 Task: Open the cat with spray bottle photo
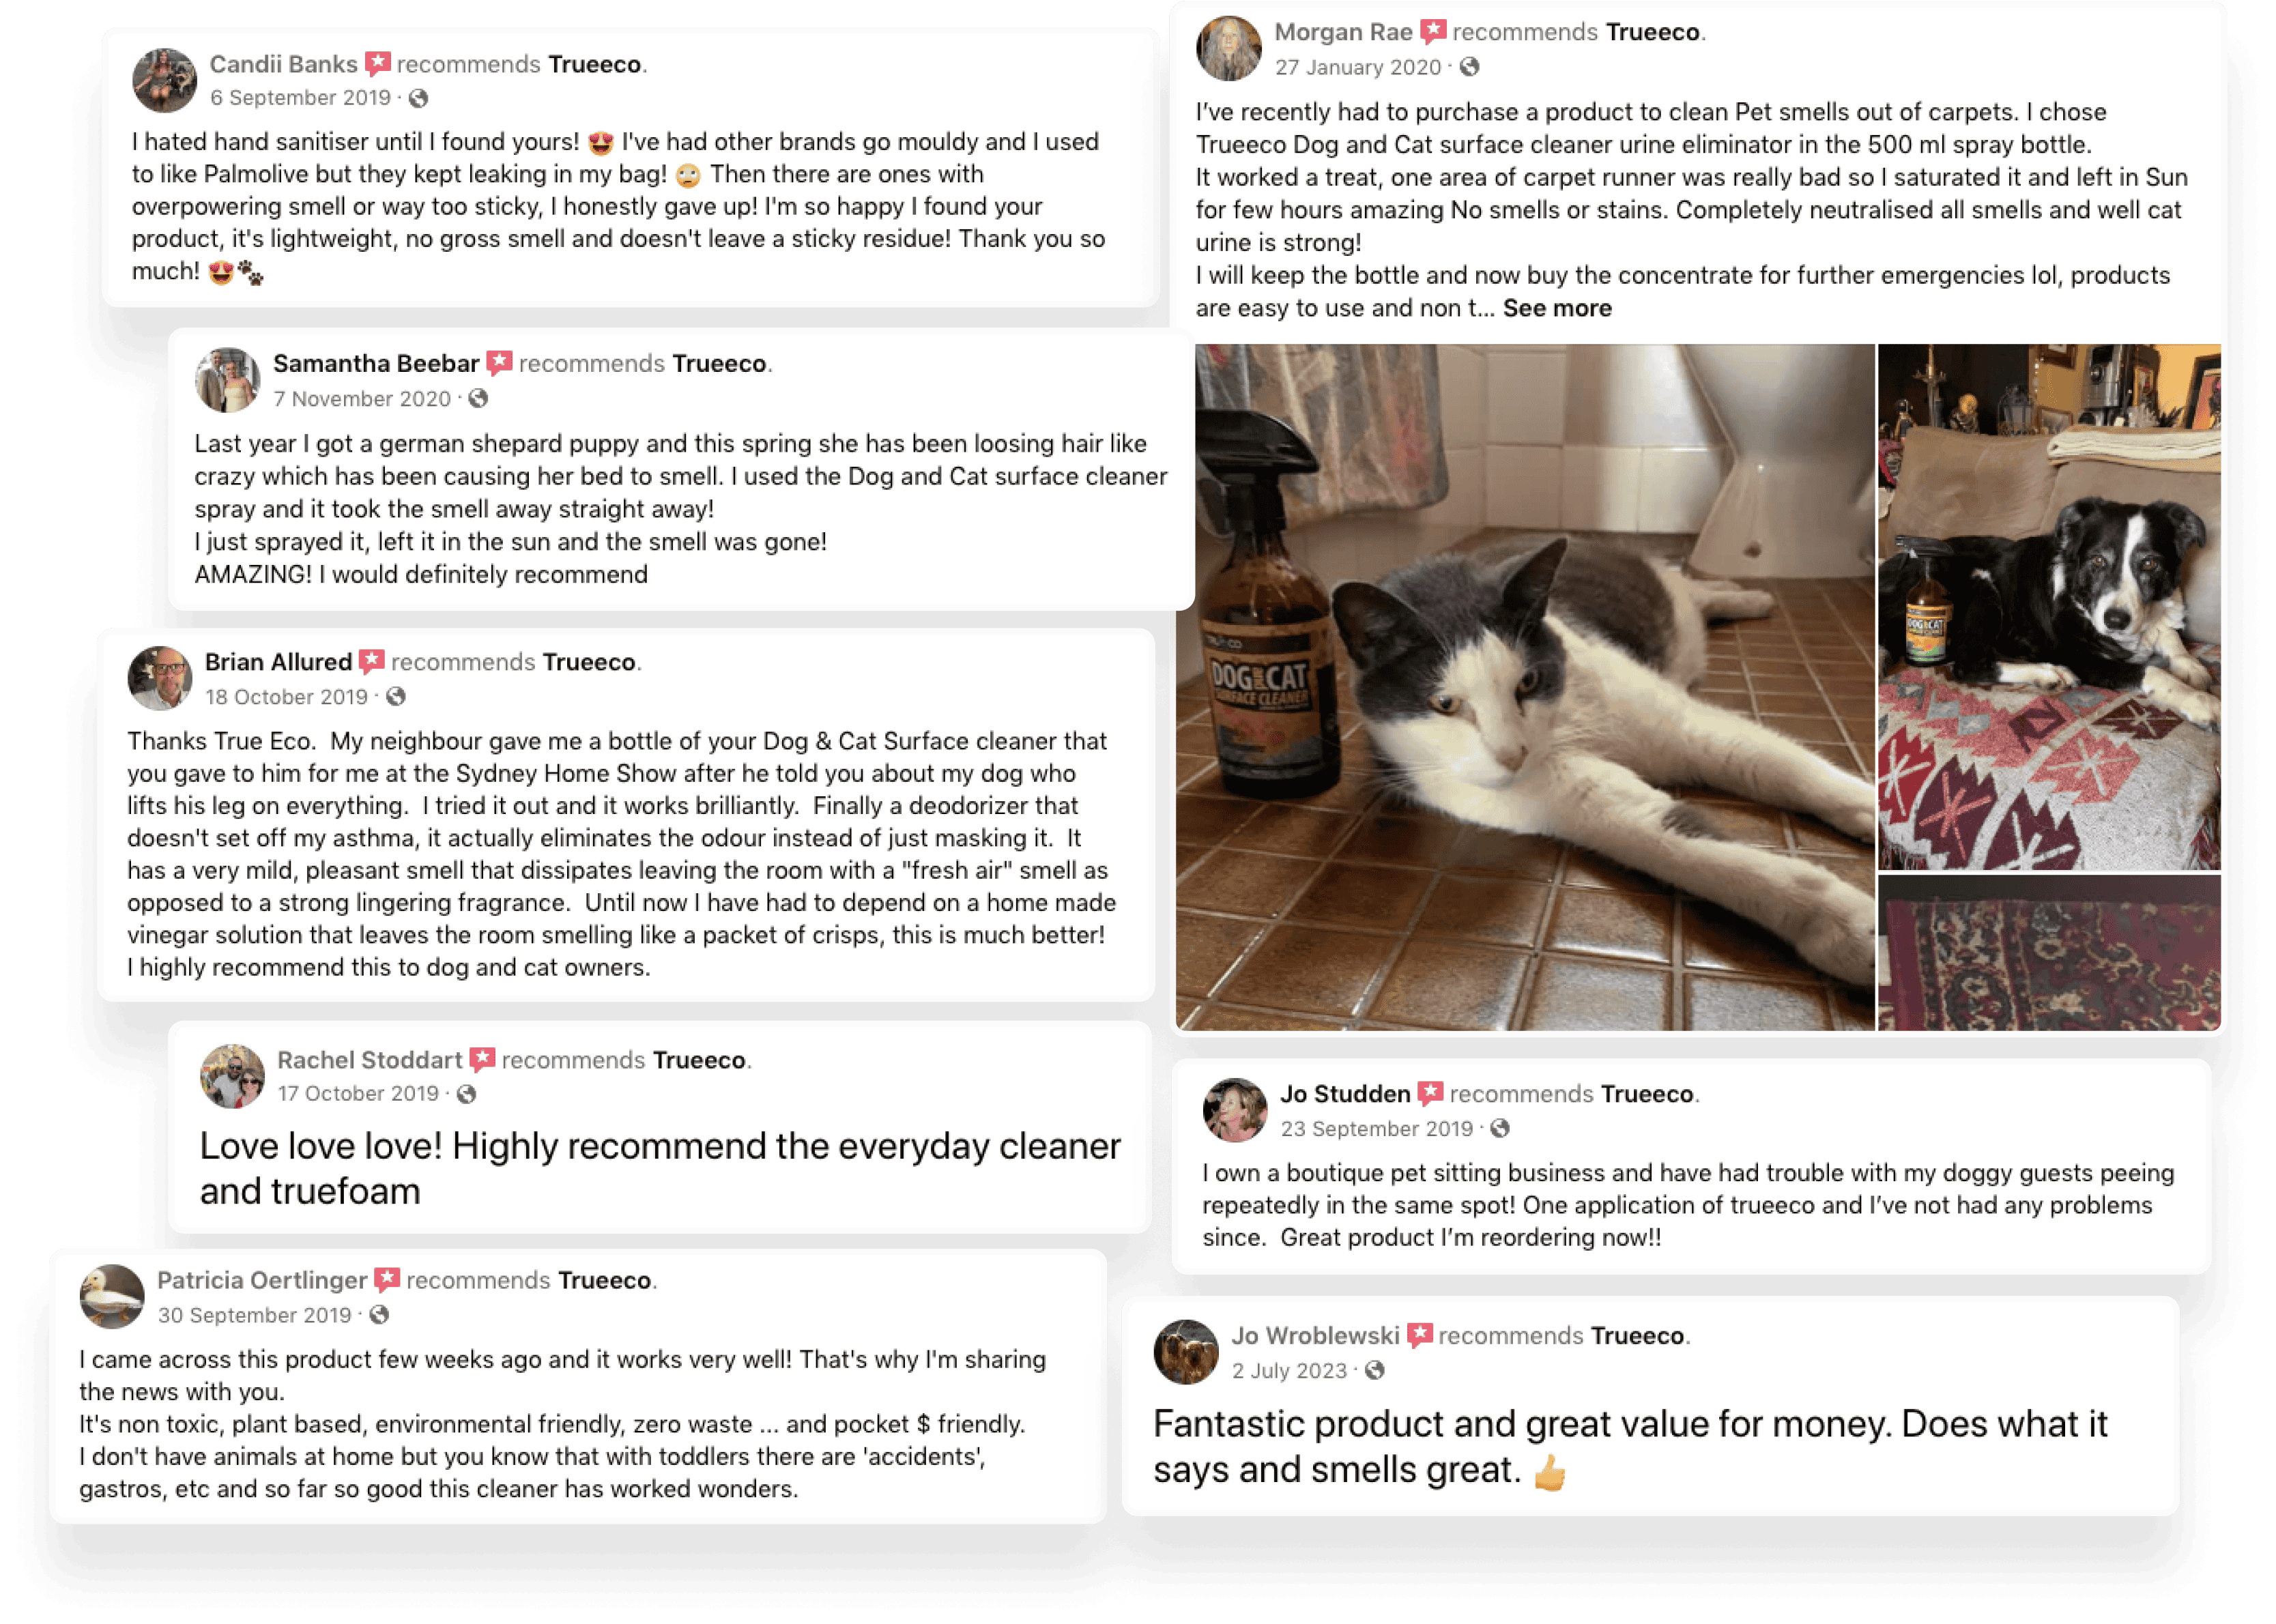coord(1525,687)
